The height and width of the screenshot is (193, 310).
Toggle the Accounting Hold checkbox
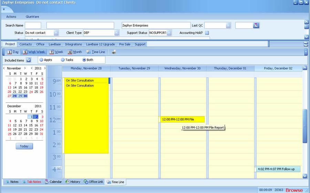pos(207,33)
